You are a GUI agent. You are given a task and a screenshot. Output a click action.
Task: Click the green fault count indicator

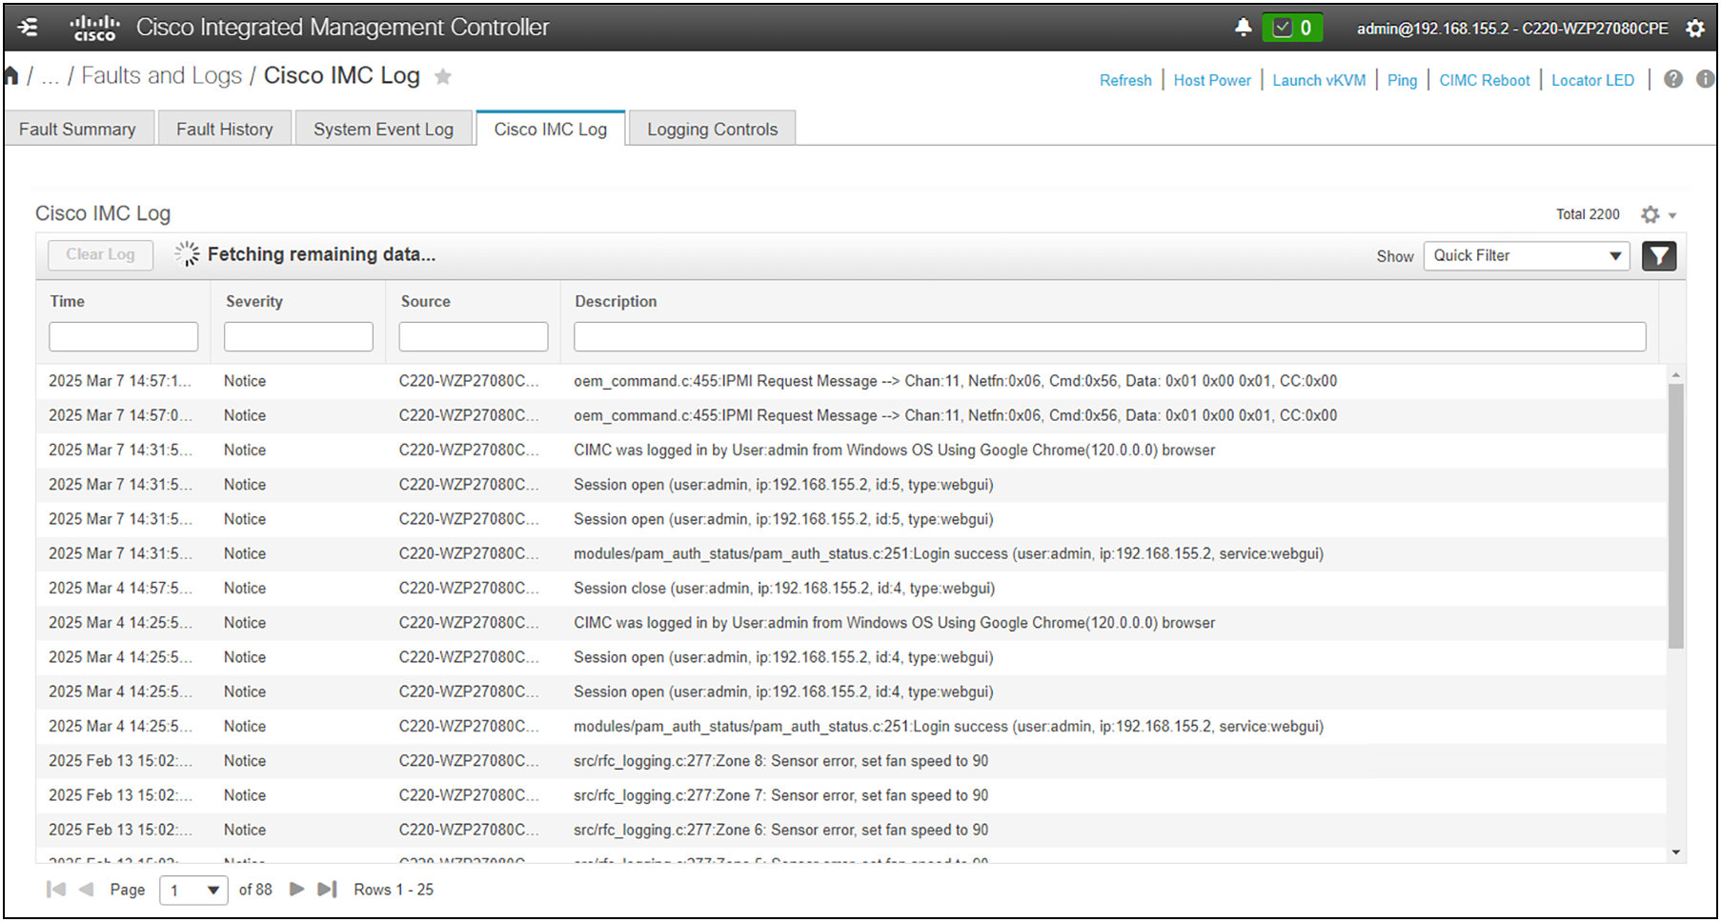point(1293,28)
